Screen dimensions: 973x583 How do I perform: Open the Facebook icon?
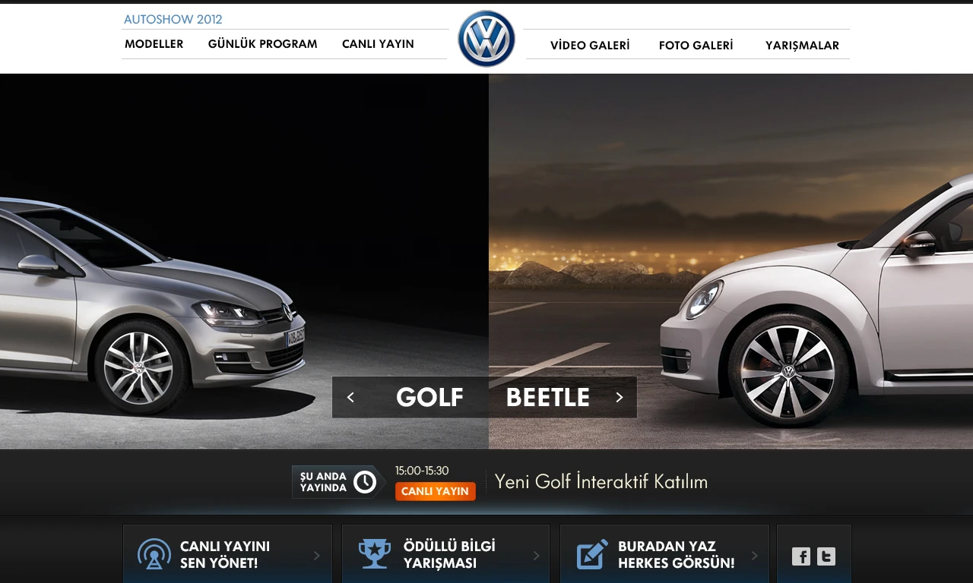tap(801, 556)
